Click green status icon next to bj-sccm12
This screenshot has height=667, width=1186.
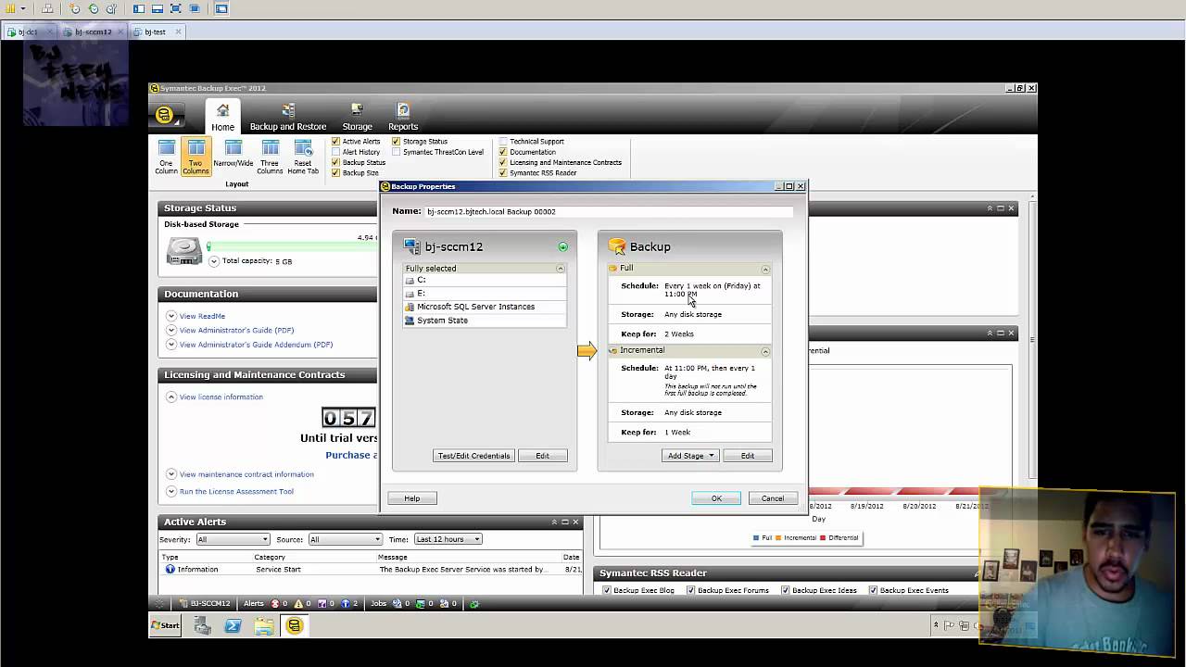tap(562, 247)
